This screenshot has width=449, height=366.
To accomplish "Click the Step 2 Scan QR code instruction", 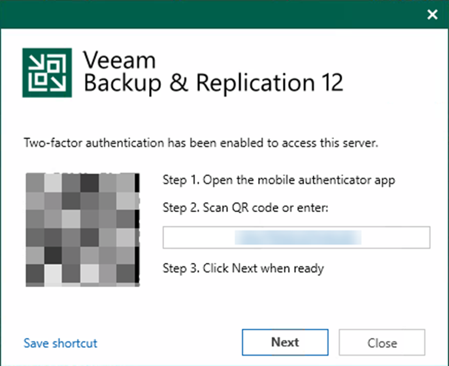I will [x=245, y=207].
